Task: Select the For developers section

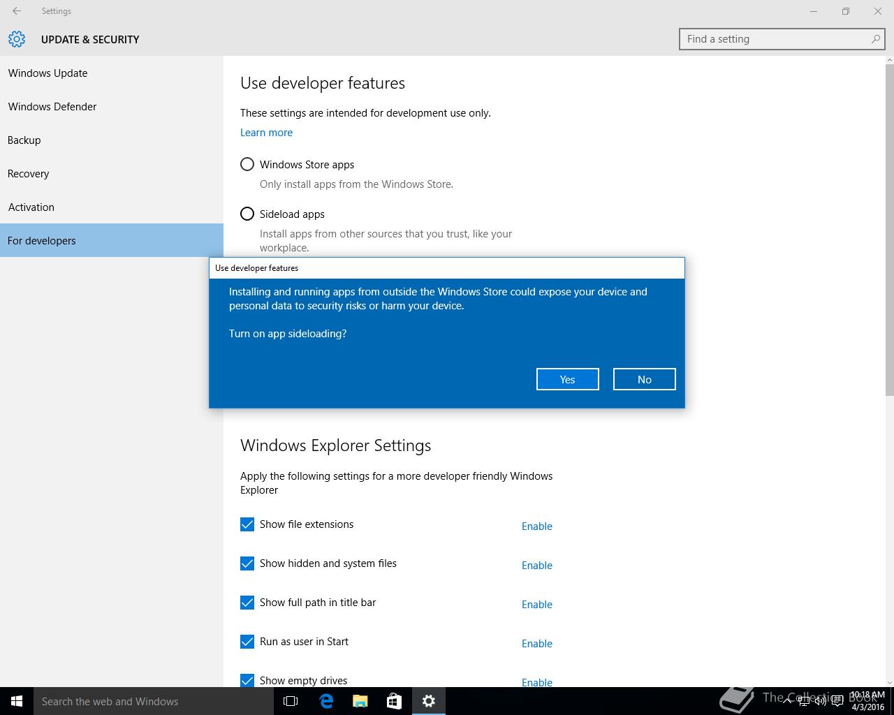Action: pyautogui.click(x=112, y=240)
